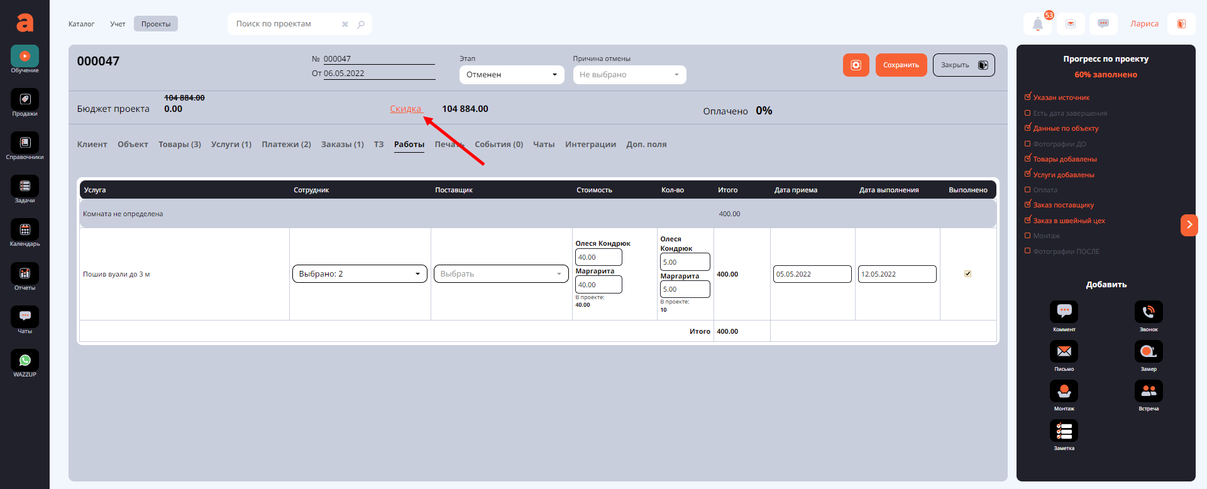Click the orange settings gear button
The width and height of the screenshot is (1207, 489).
(x=856, y=65)
